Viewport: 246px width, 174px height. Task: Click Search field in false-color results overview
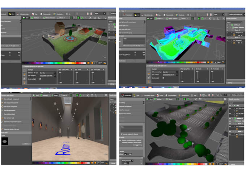tap(235, 22)
